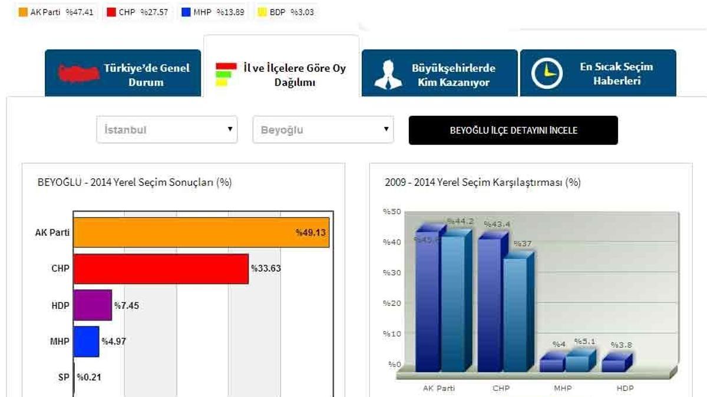Open the İstanbul province dropdown
The image size is (707, 397).
pos(167,129)
